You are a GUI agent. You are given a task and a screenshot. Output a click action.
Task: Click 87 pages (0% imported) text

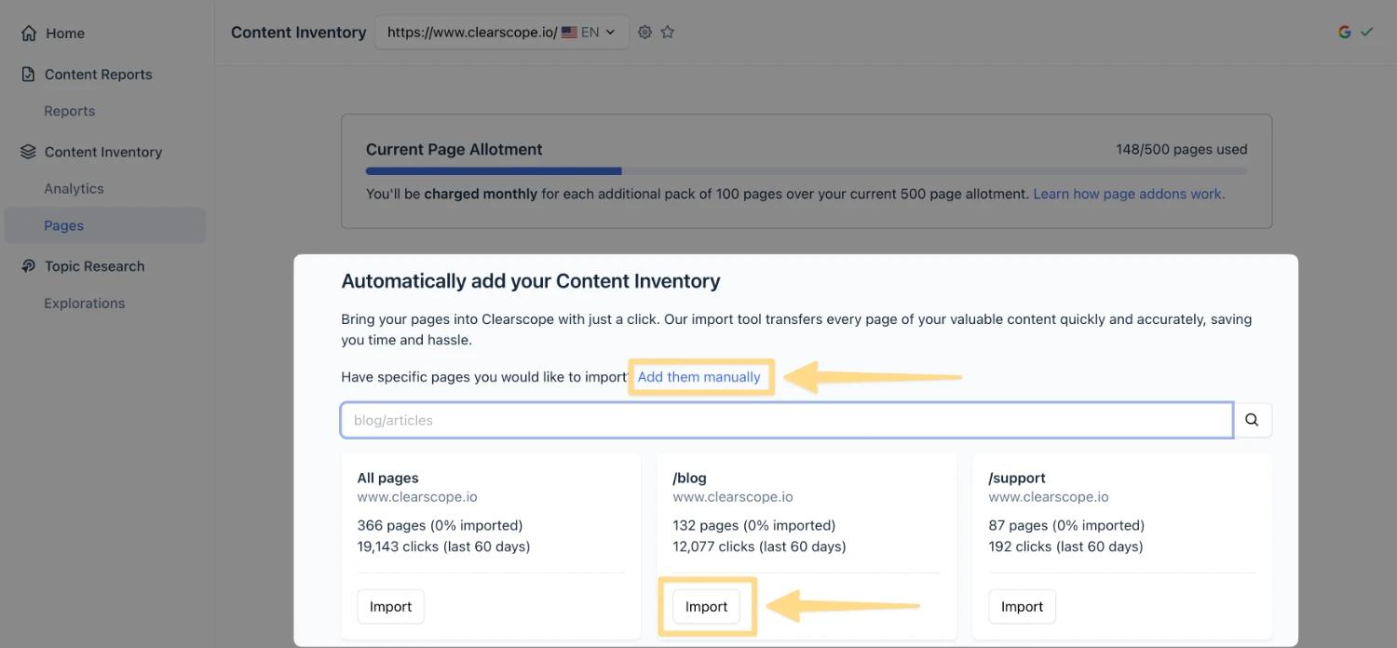(1066, 526)
